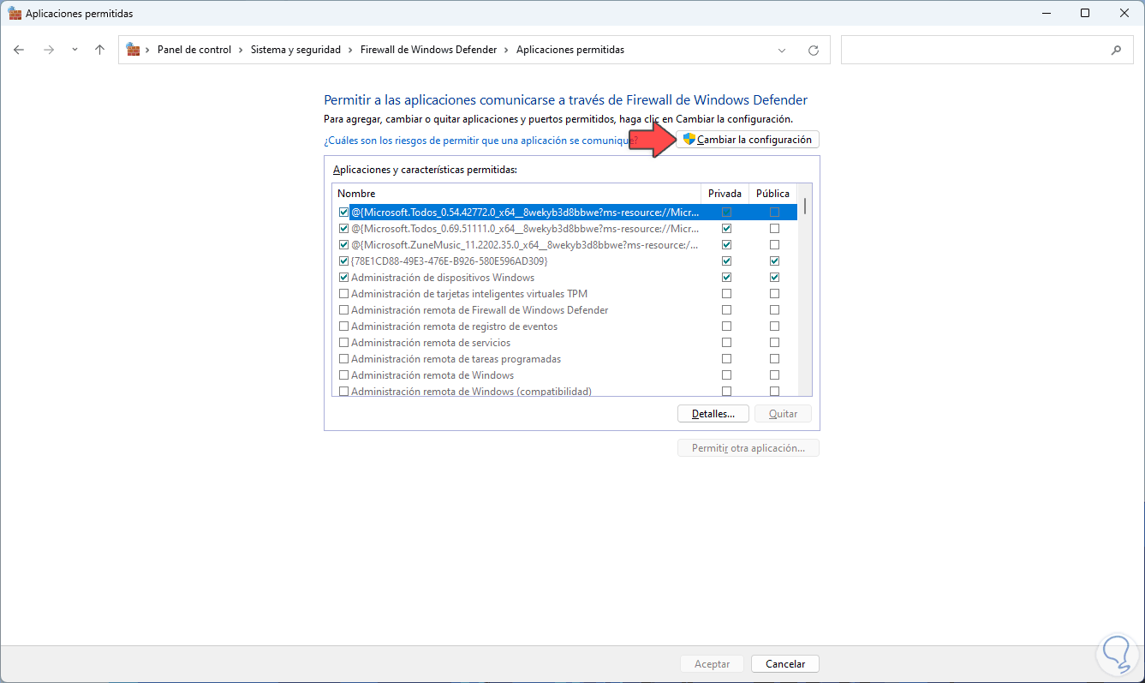Select 'Administración remota de tareas programadas' text
This screenshot has width=1145, height=683.
[x=456, y=359]
